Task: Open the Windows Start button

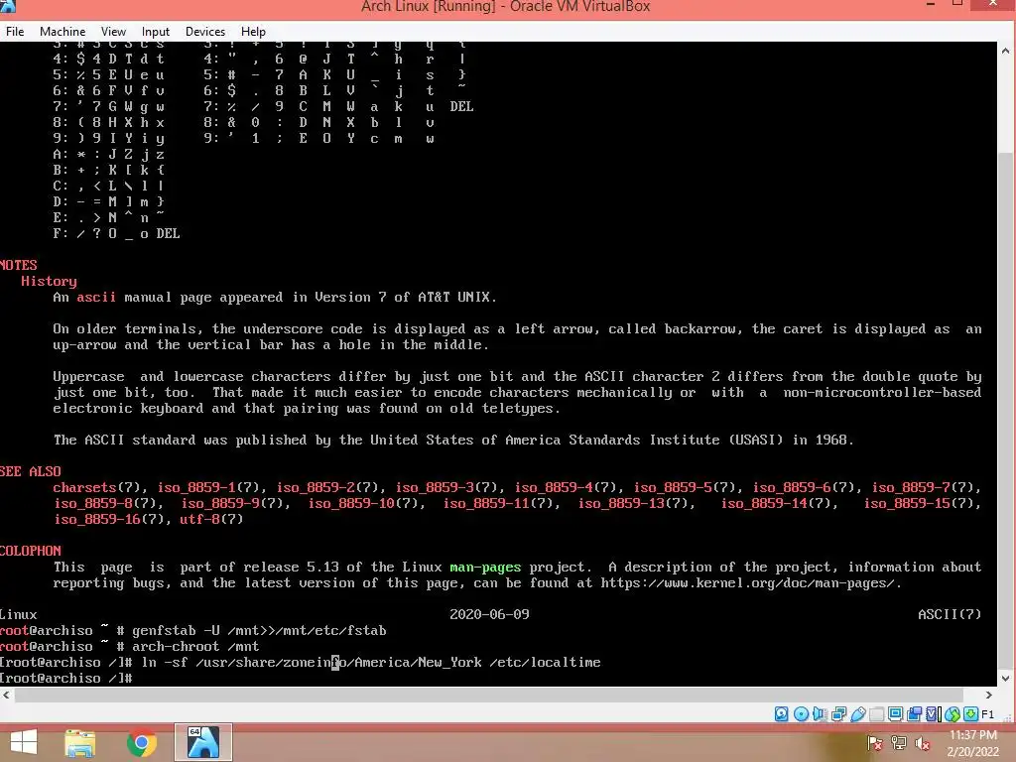Action: tap(24, 742)
